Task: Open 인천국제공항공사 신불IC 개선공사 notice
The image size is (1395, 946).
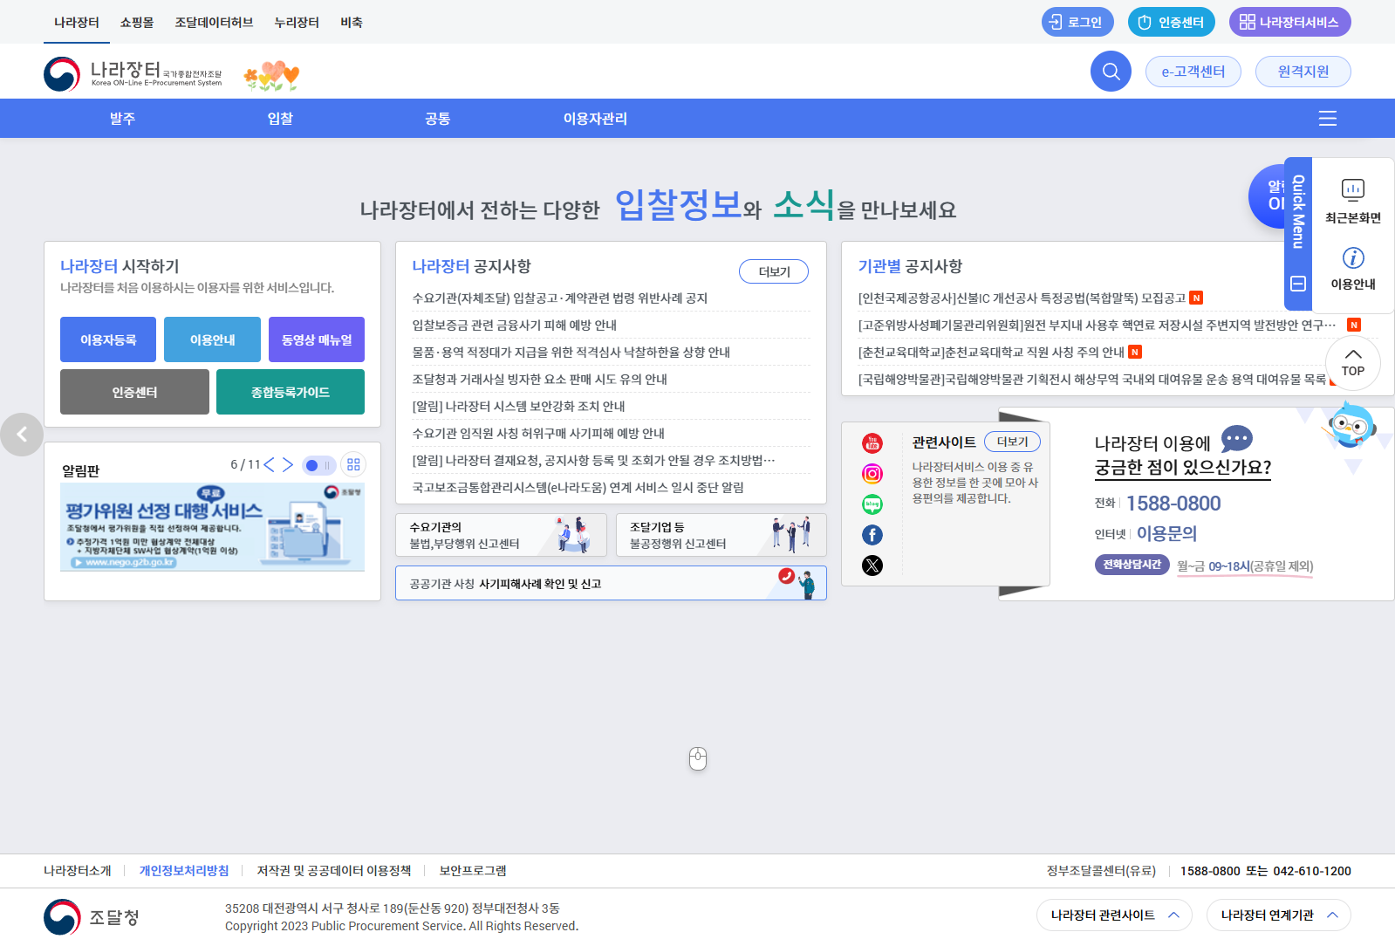Action: 1022,298
